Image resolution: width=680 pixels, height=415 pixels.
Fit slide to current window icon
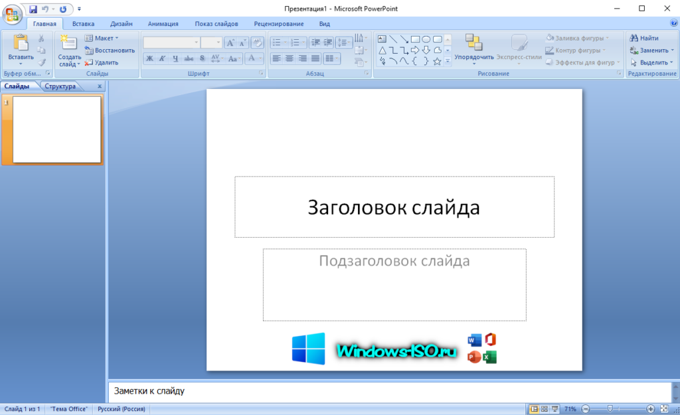click(x=664, y=409)
